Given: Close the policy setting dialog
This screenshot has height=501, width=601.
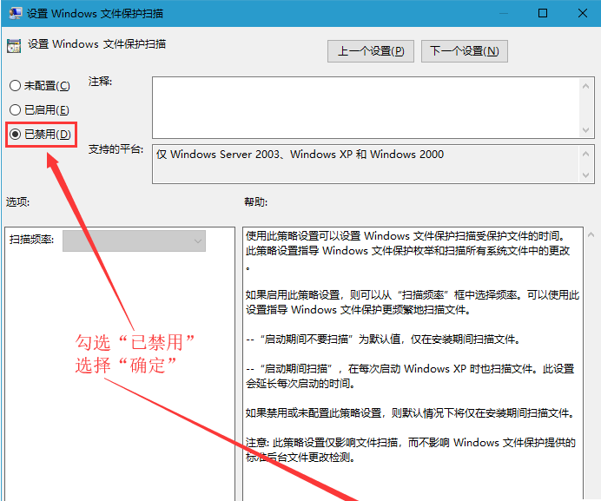Looking at the screenshot, I should point(581,14).
